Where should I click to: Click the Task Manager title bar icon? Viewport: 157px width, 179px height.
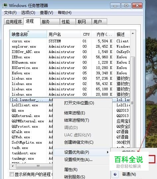tap(5, 5)
